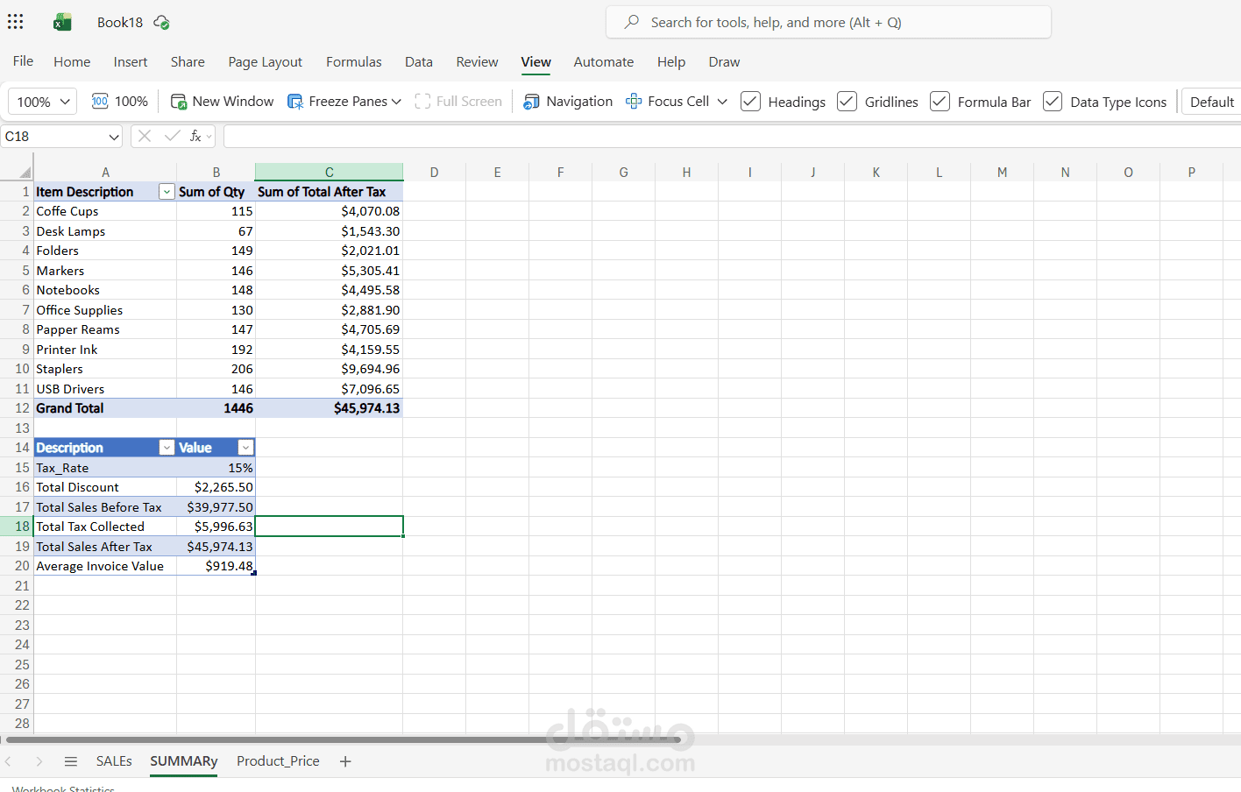Viewport: 1241px width, 792px height.
Task: Select the Printer Ink cell
Action: coord(105,350)
